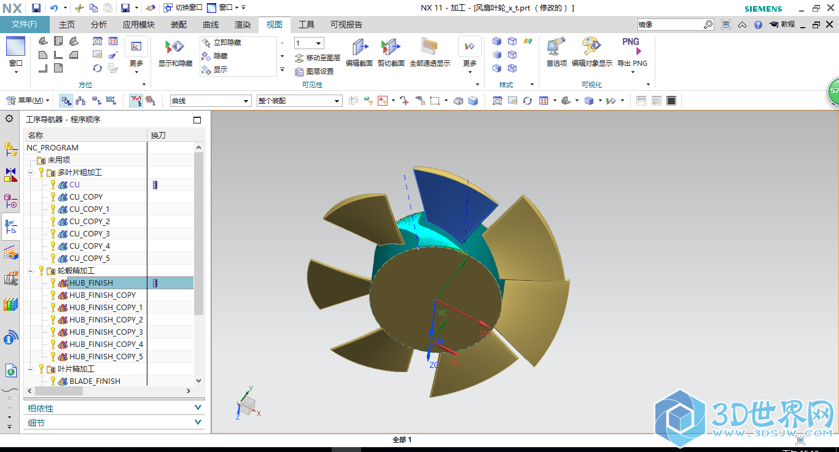Toggle the Machine Tool View button
The width and height of the screenshot is (839, 452).
(82, 101)
